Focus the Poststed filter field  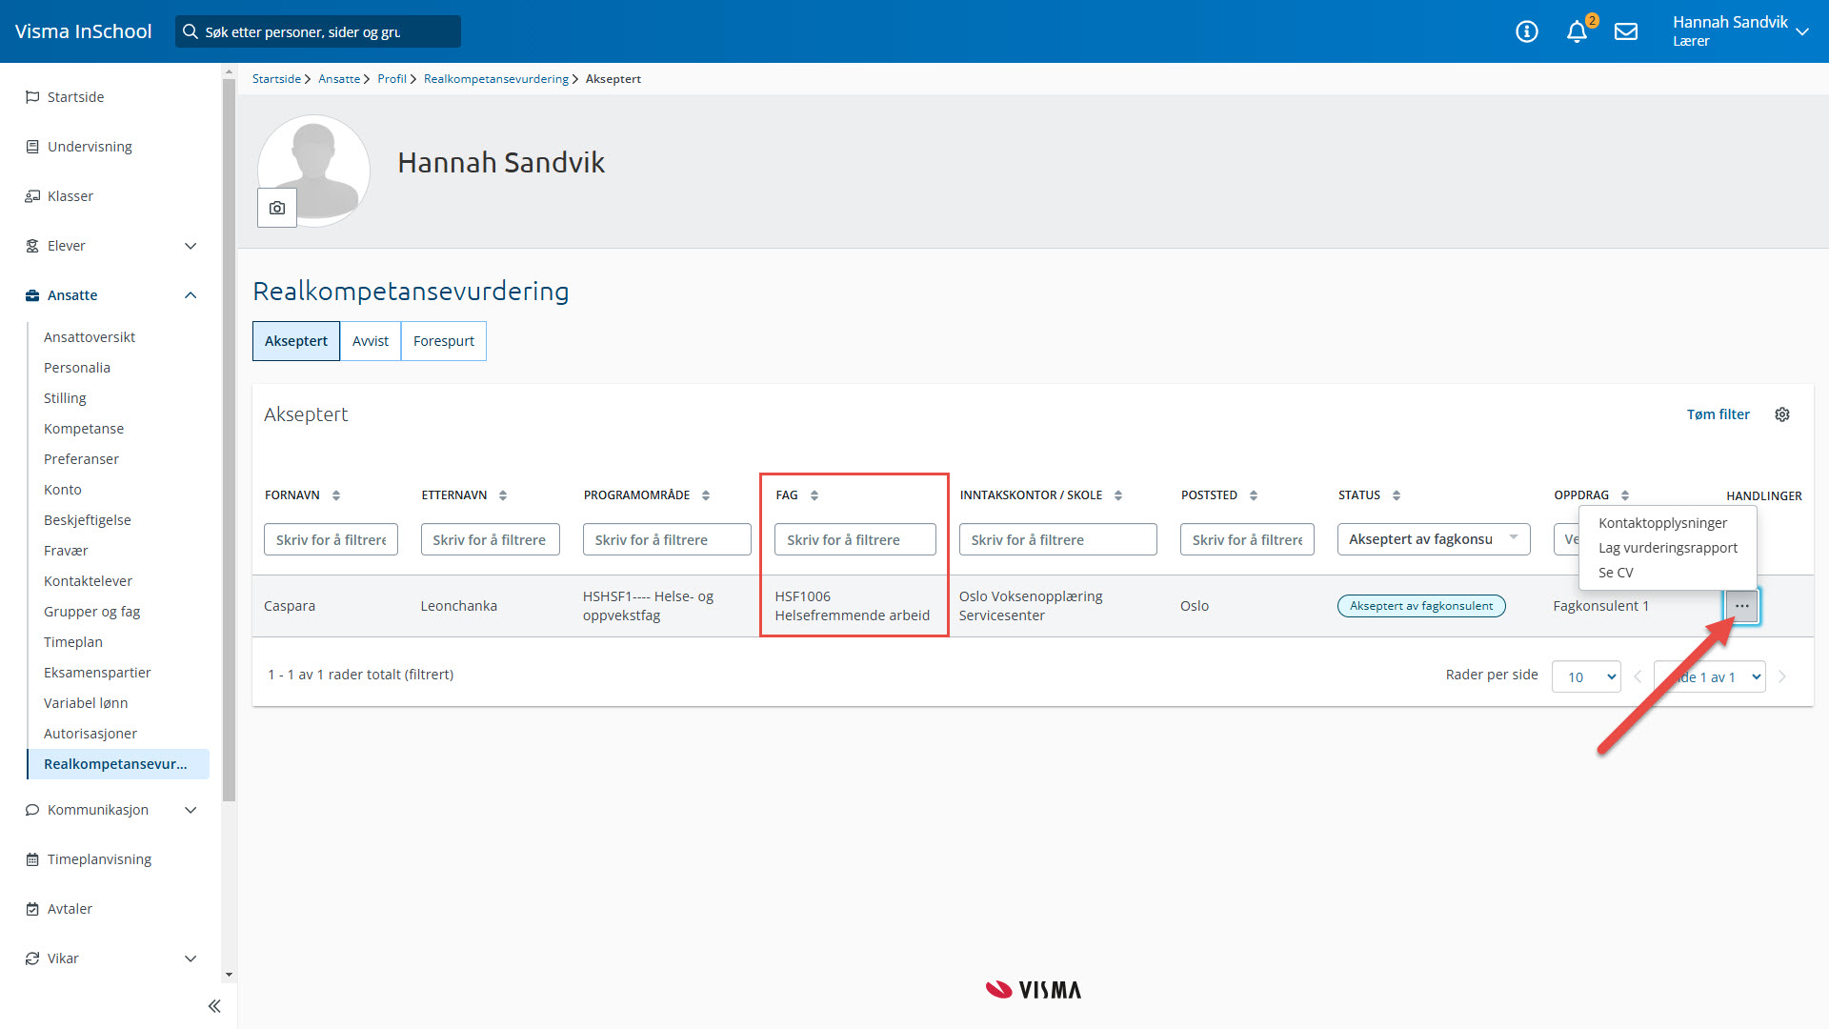(1247, 539)
